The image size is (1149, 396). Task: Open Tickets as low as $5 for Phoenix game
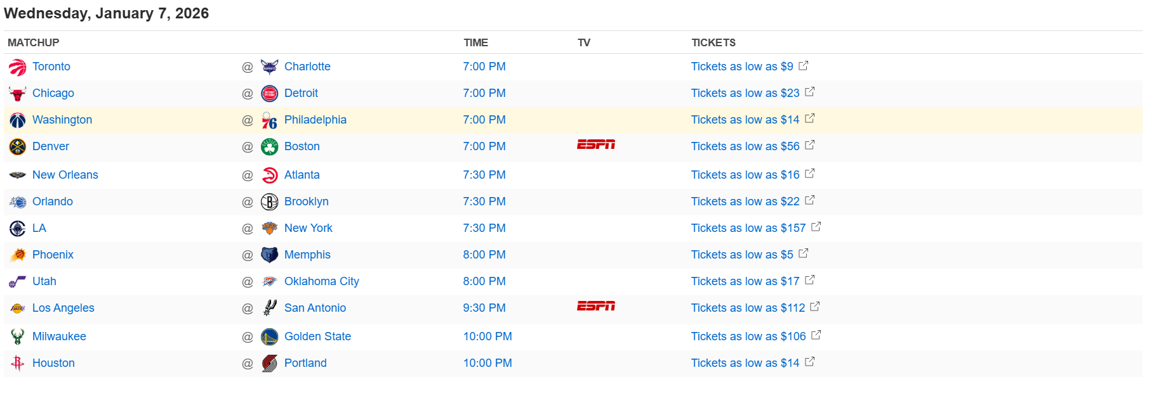coord(741,255)
